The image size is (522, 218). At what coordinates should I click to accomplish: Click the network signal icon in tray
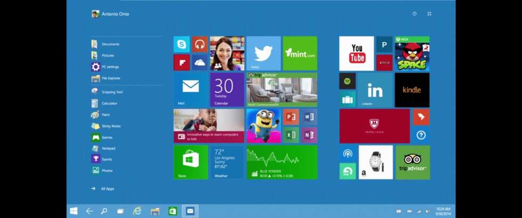pyautogui.click(x=419, y=211)
